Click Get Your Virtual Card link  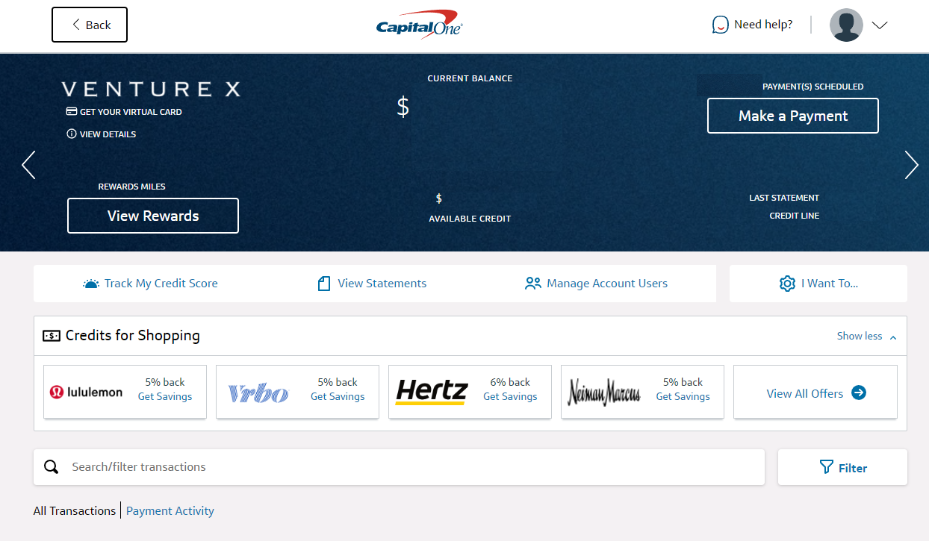(x=130, y=112)
